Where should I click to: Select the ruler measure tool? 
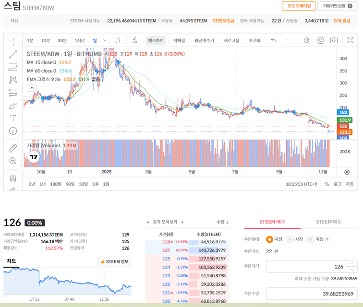[13, 148]
